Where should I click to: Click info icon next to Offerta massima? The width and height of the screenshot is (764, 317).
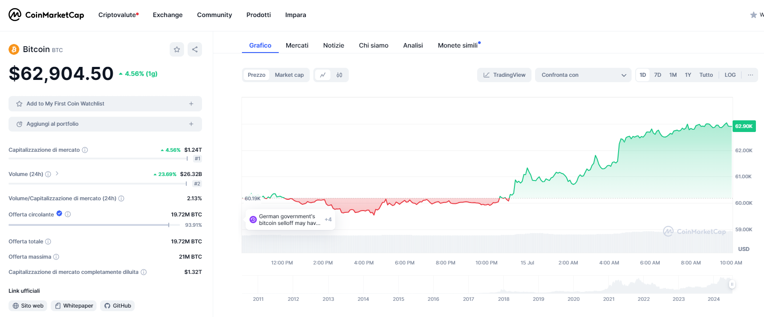click(56, 257)
